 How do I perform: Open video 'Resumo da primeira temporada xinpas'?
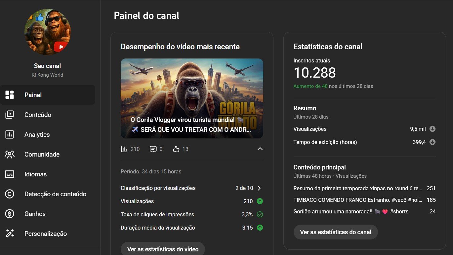pyautogui.click(x=358, y=188)
